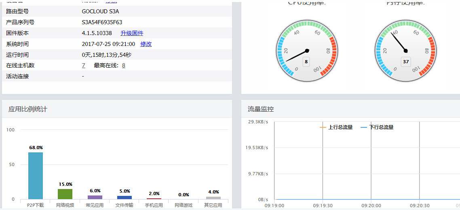This screenshot has width=460, height=210.
Task: Click the CPU usage gauge dial
Action: pyautogui.click(x=307, y=51)
